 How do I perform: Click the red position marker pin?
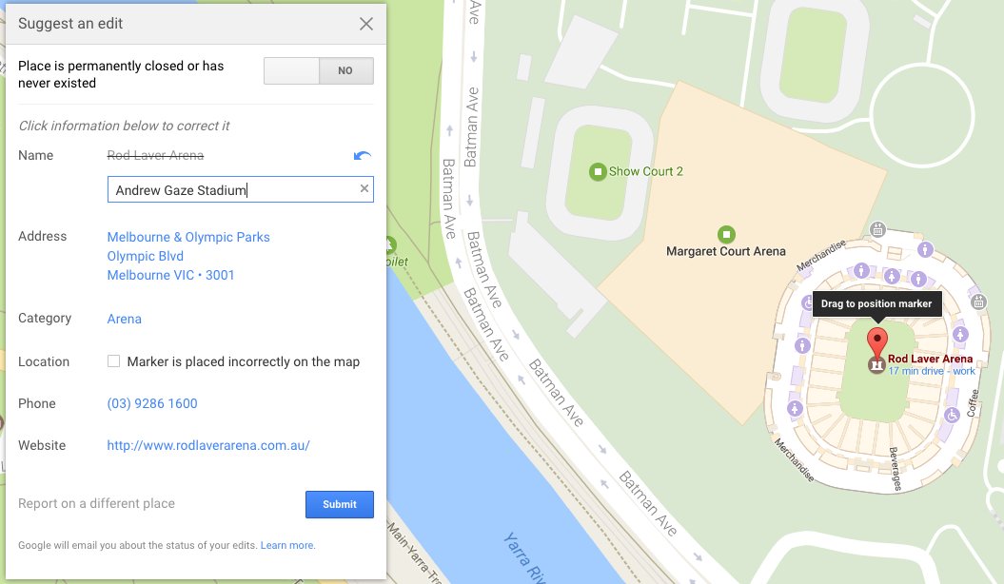[877, 341]
